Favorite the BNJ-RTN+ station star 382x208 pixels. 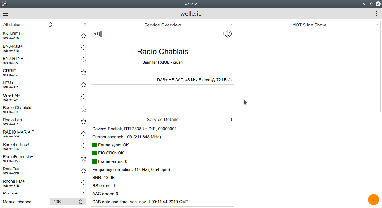click(84, 60)
